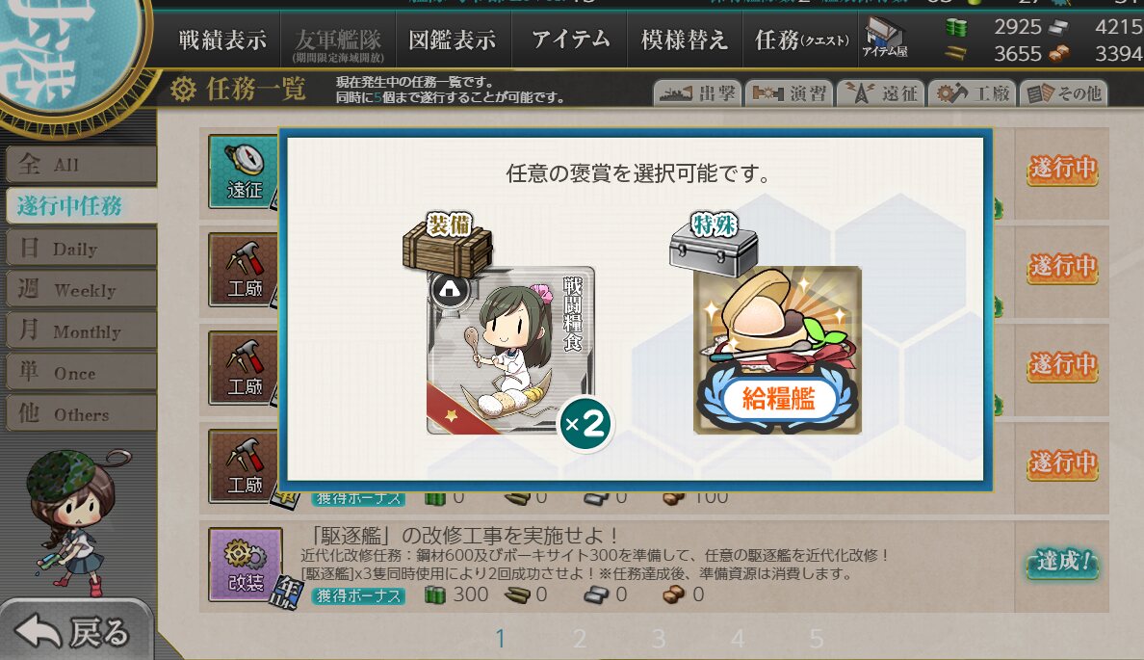Click the 遠征 expedition quest icon
1144x660 pixels.
coord(245,172)
